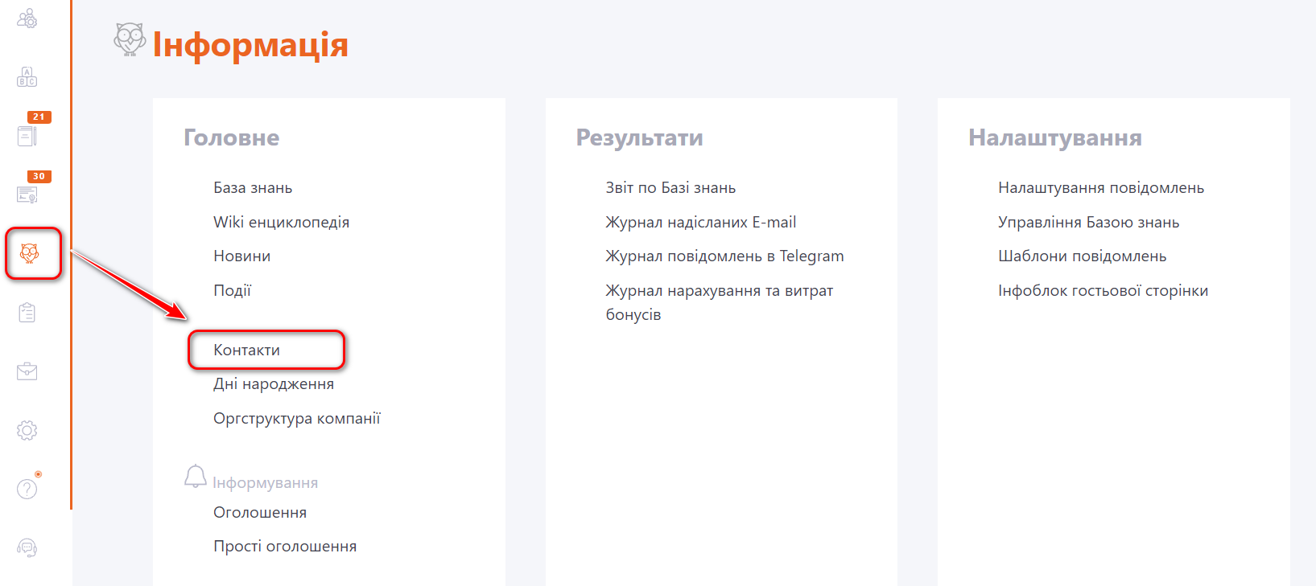The image size is (1316, 586).
Task: Open База знань in Головне section
Action: click(x=253, y=188)
